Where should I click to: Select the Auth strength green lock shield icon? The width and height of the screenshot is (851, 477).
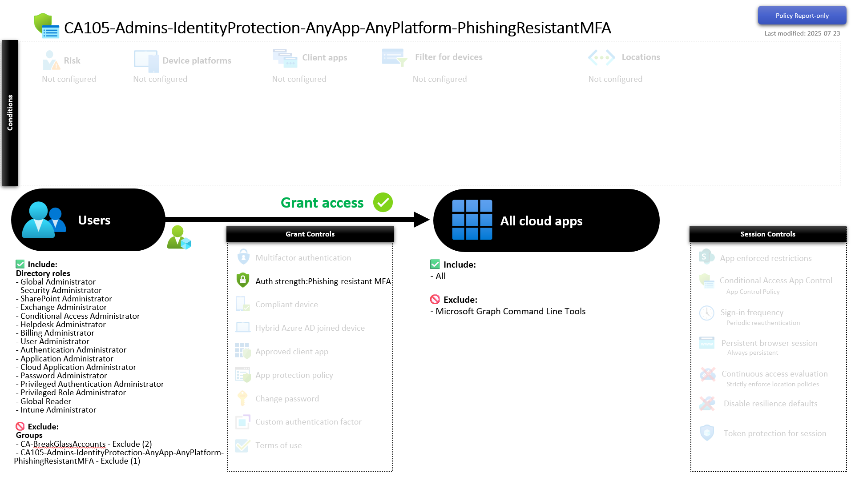click(242, 280)
